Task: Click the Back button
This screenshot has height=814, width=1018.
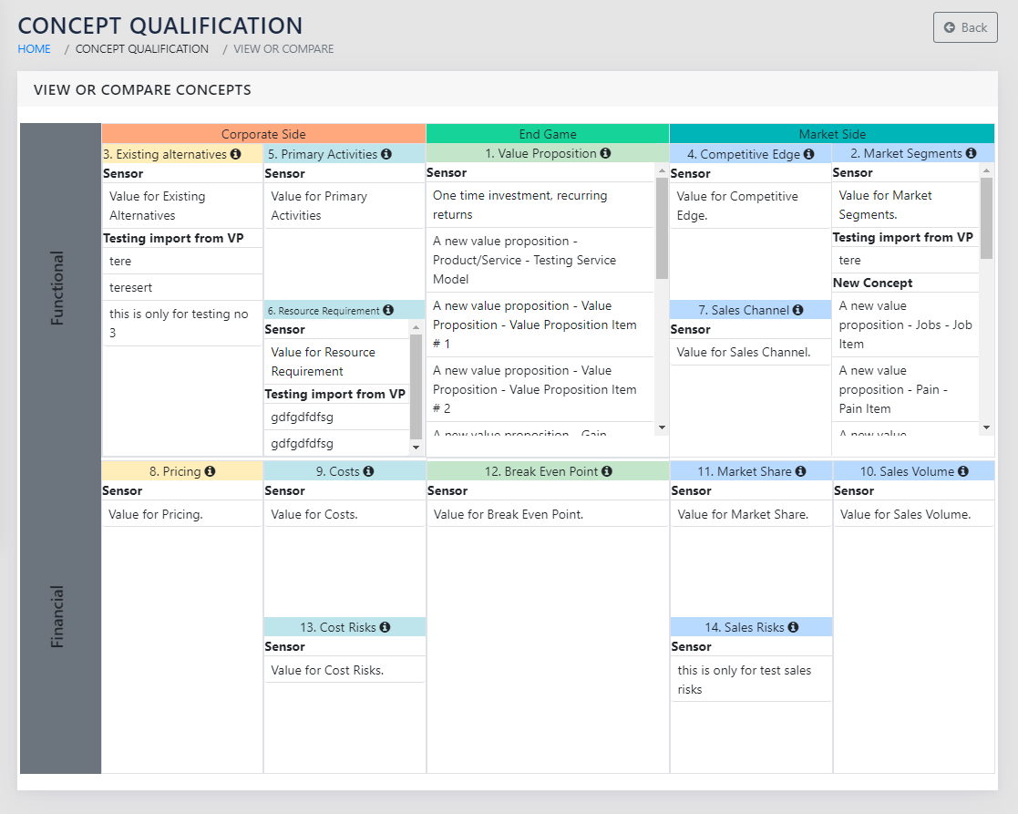Action: coord(965,27)
